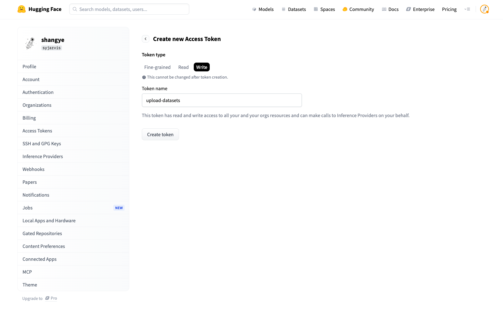Screen dimensions: 503x309
Task: Select Fine-grained token type
Action: pyautogui.click(x=157, y=67)
